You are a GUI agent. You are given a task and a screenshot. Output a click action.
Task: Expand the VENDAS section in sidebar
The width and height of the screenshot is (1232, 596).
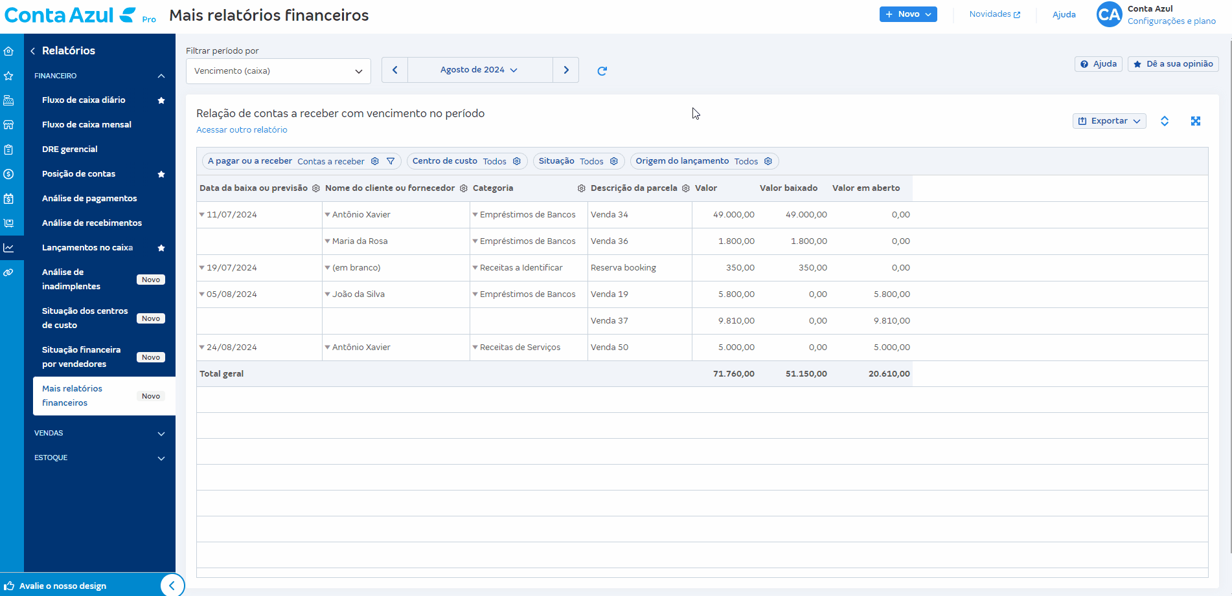tap(100, 433)
